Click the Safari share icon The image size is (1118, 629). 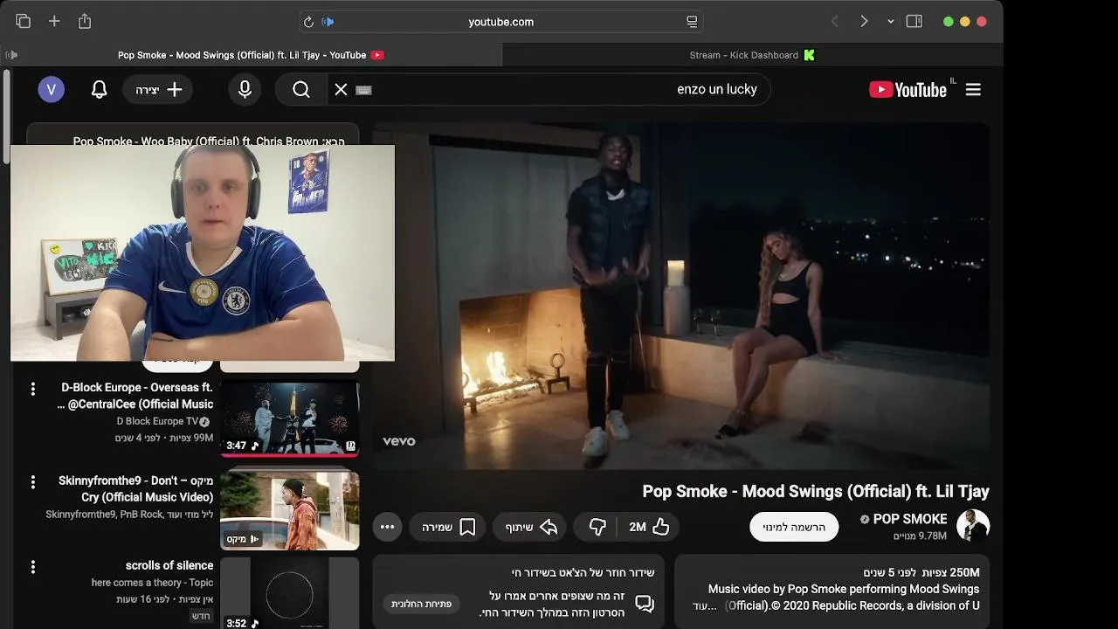[x=85, y=21]
